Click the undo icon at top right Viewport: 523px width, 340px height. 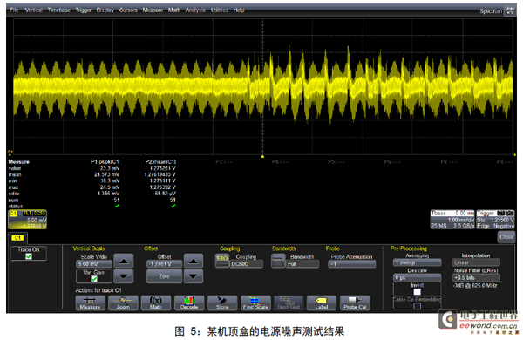[510, 10]
